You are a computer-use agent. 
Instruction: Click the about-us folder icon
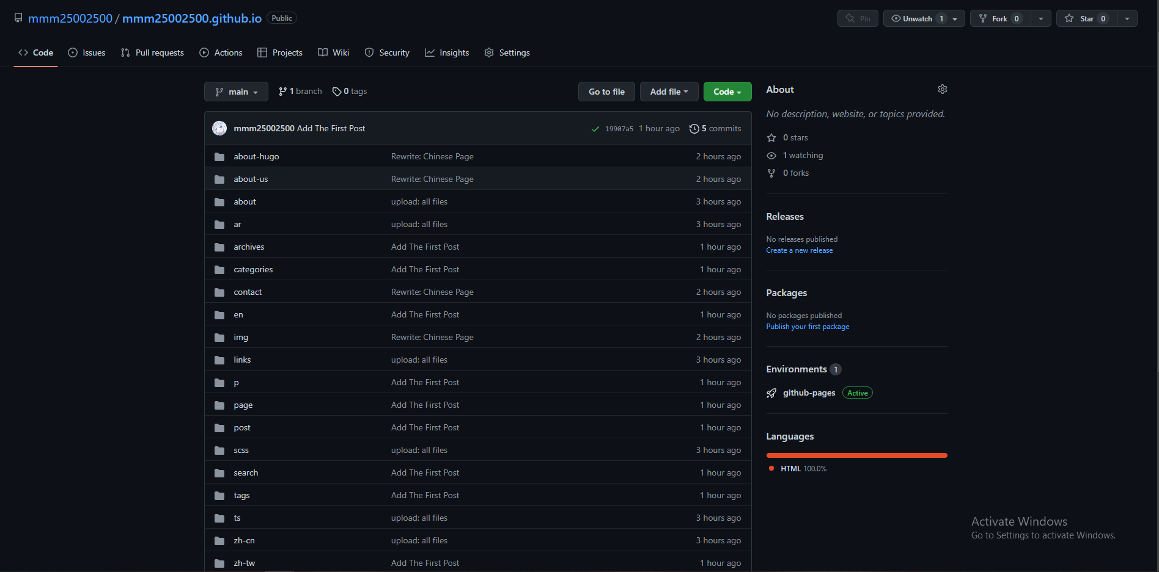pos(219,179)
